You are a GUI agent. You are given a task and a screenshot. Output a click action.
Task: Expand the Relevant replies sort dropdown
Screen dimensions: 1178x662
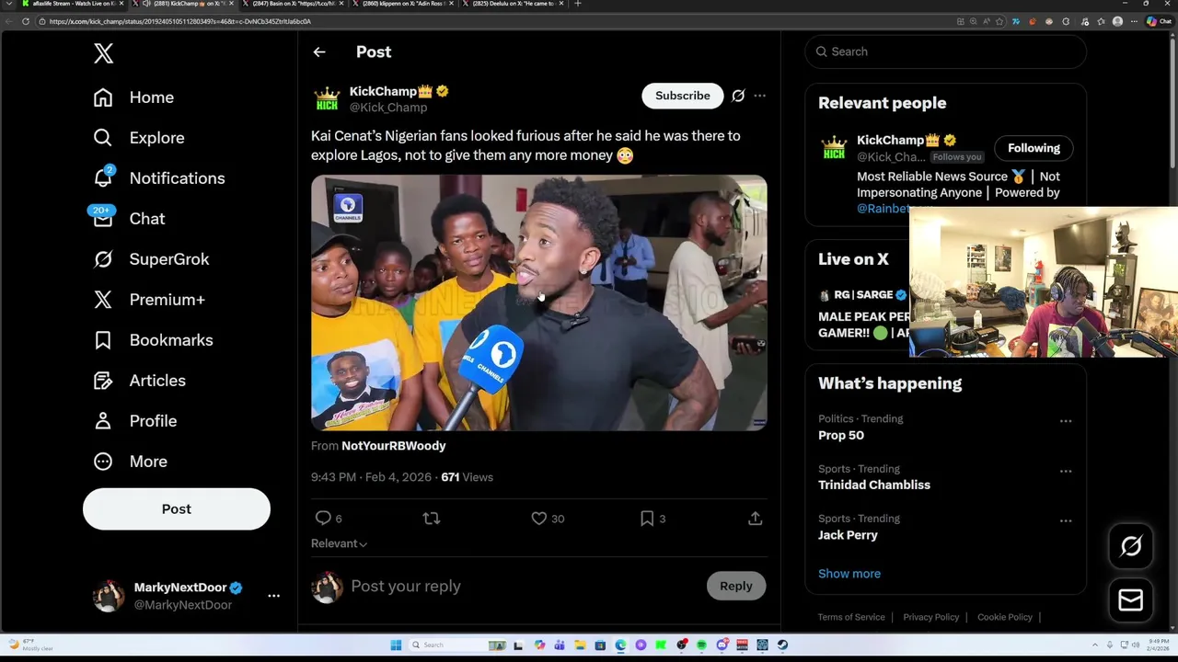[340, 543]
